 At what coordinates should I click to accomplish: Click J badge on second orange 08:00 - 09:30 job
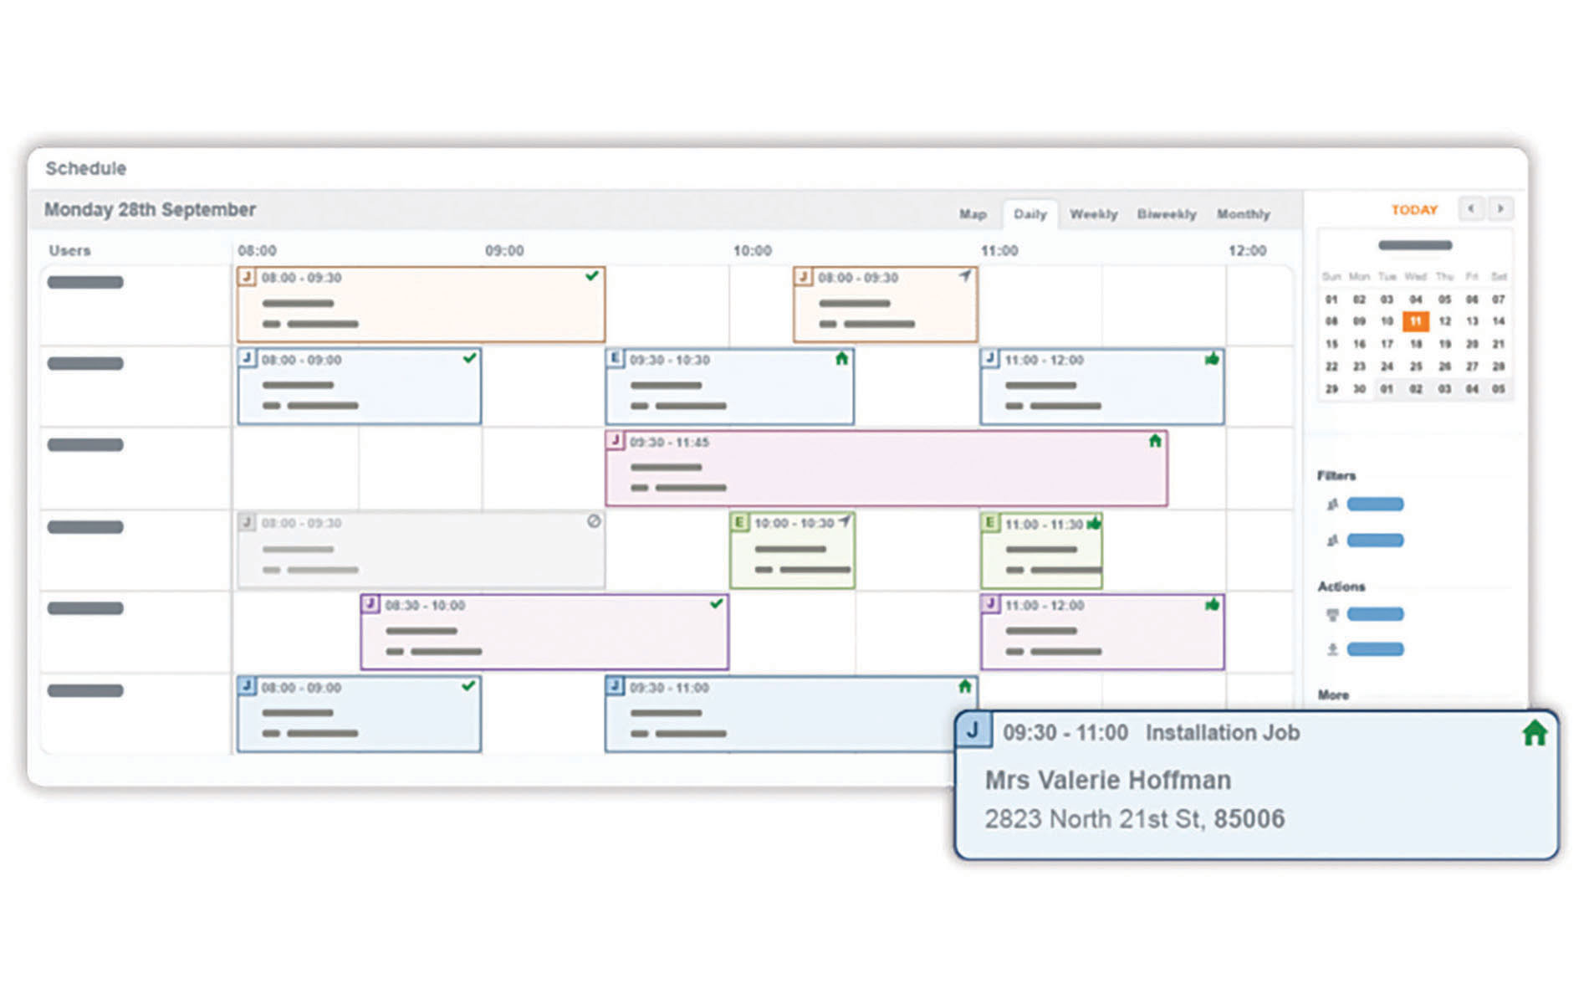[x=803, y=277]
